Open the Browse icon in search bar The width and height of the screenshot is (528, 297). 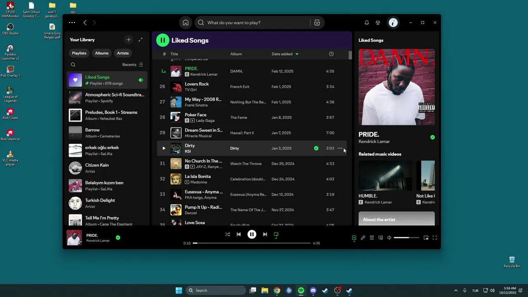pos(317,23)
